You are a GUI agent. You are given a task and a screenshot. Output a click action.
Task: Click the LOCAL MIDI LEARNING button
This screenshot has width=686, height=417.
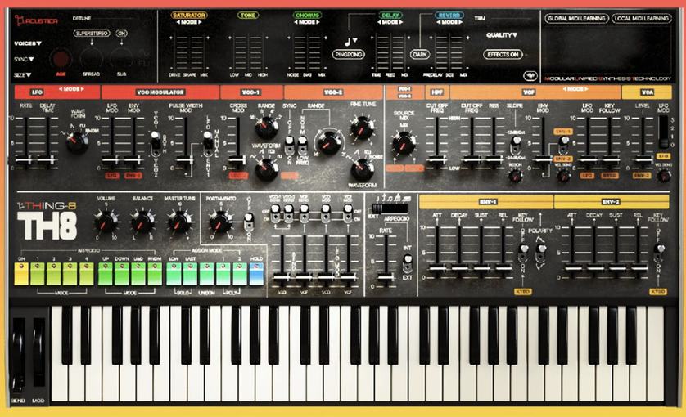click(641, 18)
